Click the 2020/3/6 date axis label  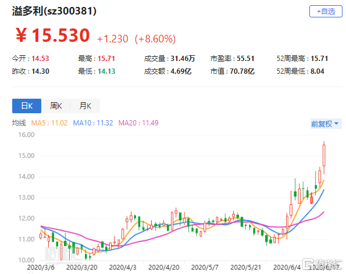41,268
